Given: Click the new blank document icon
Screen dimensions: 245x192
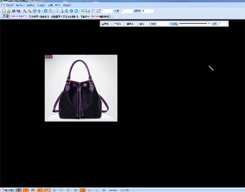Looking at the screenshot, I should [x=3, y=11].
